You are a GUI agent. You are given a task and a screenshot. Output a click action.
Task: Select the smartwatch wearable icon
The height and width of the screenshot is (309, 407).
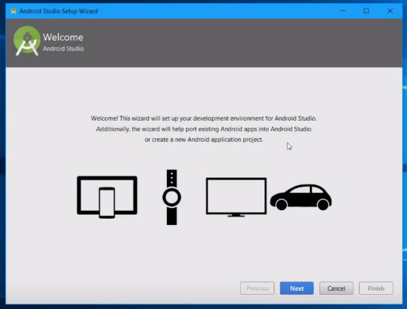(172, 197)
